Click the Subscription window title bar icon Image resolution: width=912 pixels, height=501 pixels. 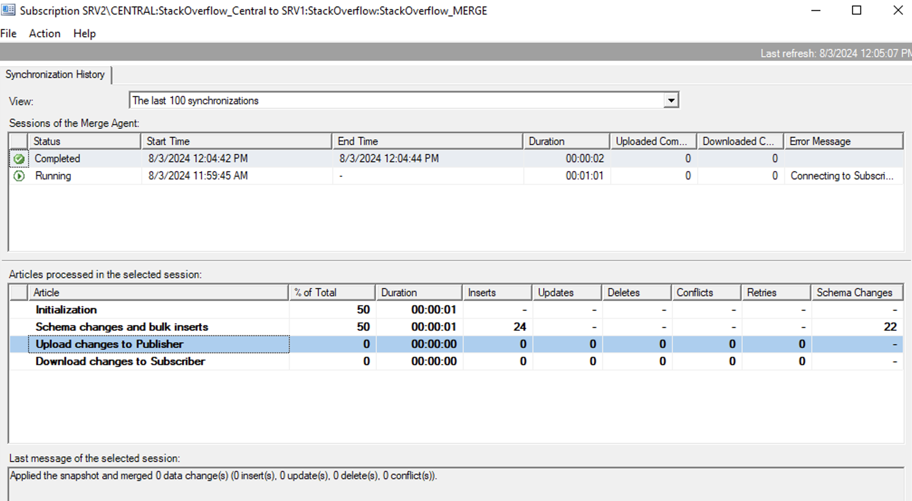point(8,10)
